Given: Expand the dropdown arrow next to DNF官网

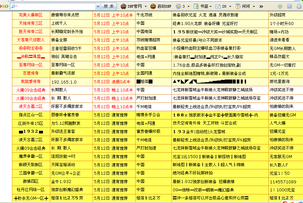Looking at the screenshot, I should coord(145,6).
